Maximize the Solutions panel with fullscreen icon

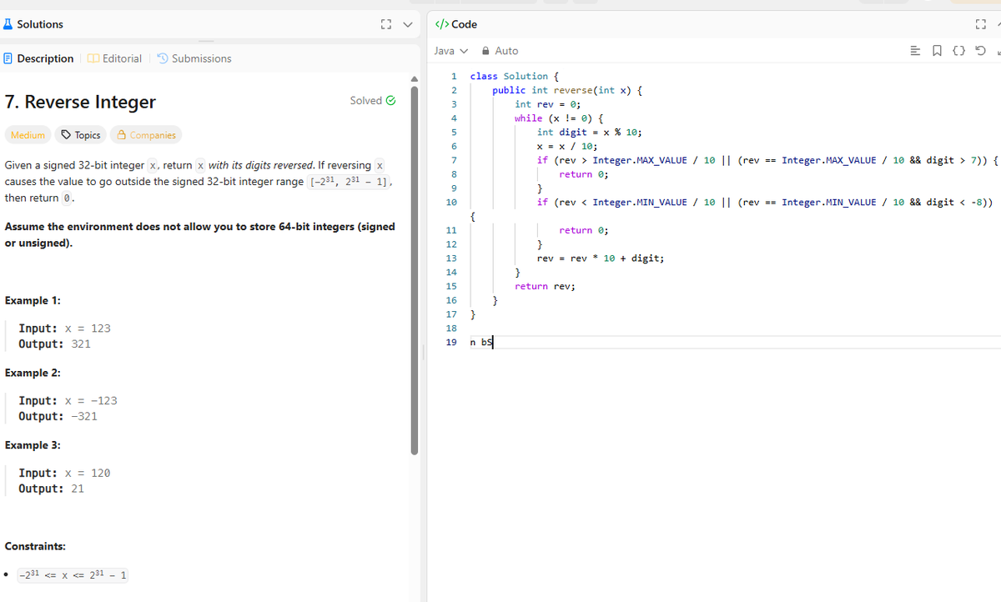click(x=385, y=24)
